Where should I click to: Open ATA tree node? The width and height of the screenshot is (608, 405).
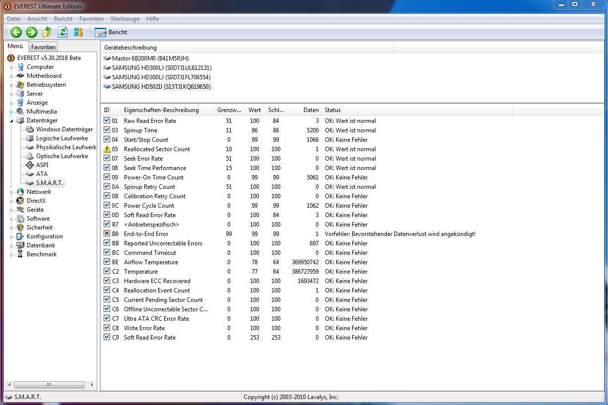click(x=42, y=174)
